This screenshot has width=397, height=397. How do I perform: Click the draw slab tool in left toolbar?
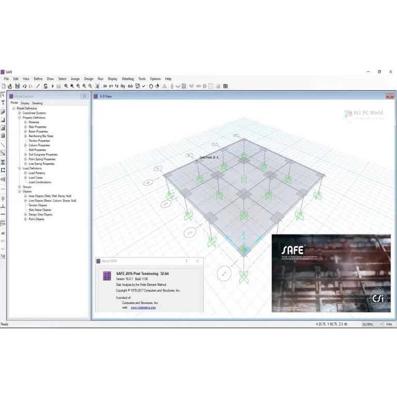tap(3, 112)
